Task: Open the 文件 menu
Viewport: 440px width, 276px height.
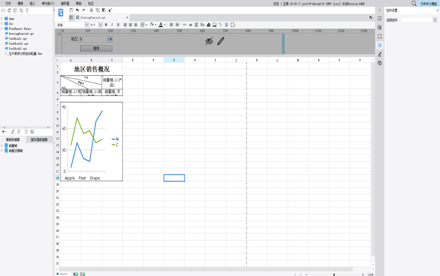Action: pyautogui.click(x=8, y=3)
